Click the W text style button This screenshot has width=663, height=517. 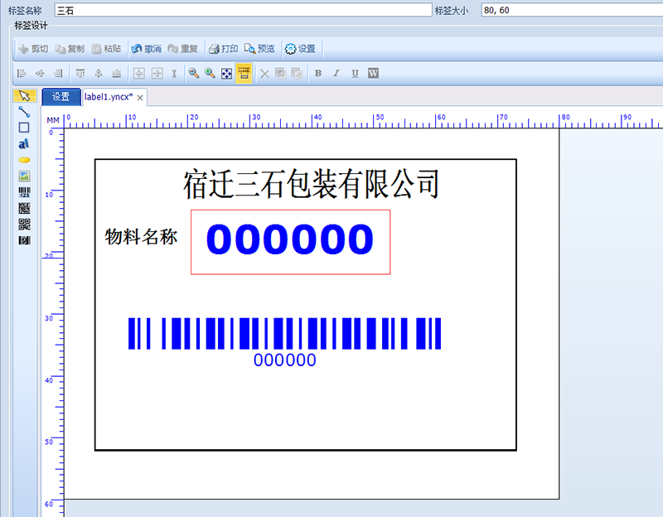point(374,74)
